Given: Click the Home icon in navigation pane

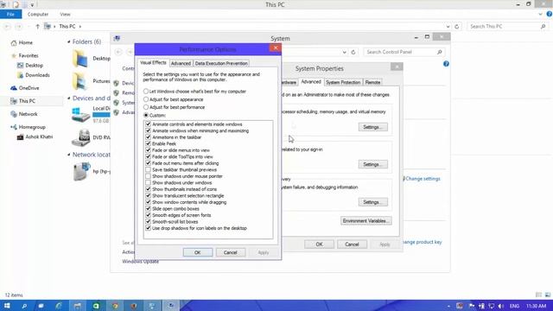Looking at the screenshot, I should pos(14,42).
